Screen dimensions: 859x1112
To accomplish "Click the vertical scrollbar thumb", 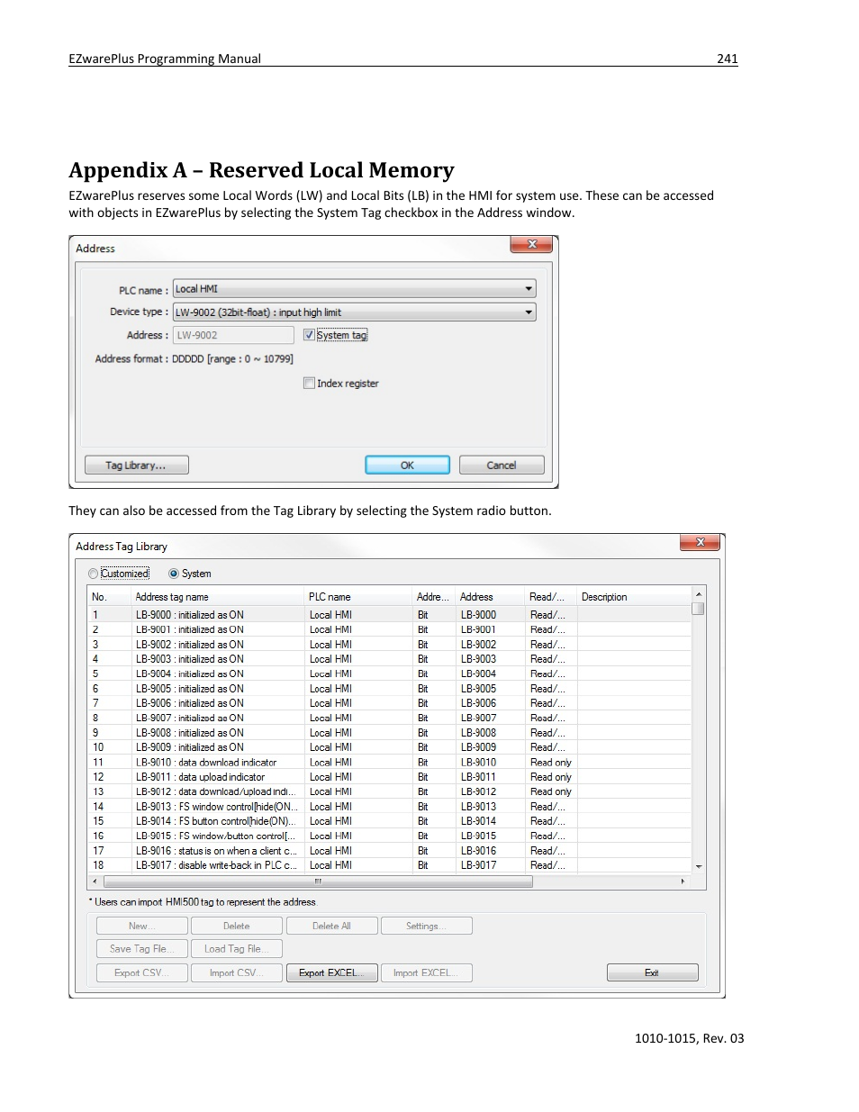I will point(698,608).
